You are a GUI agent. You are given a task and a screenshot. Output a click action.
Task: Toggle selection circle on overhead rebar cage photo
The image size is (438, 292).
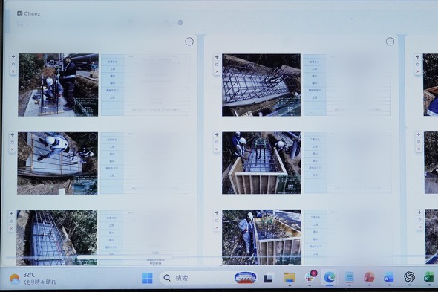point(295,59)
